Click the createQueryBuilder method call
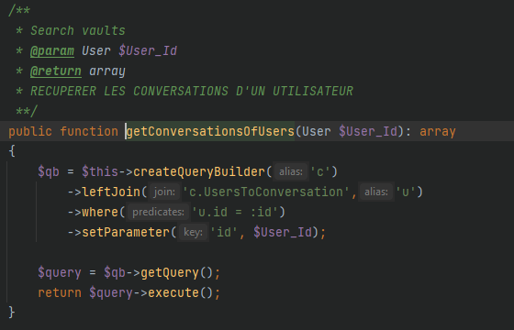The image size is (514, 330). click(199, 172)
